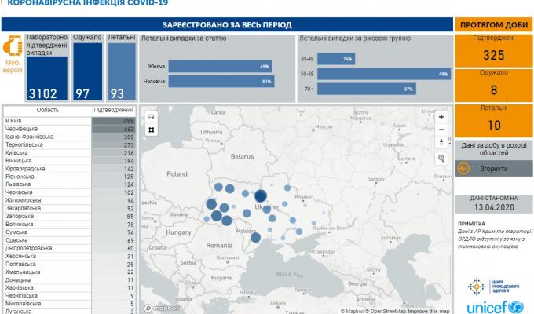Viewport: 534px width, 314px height.
Task: Reset the map compass bearing
Action: (x=441, y=142)
